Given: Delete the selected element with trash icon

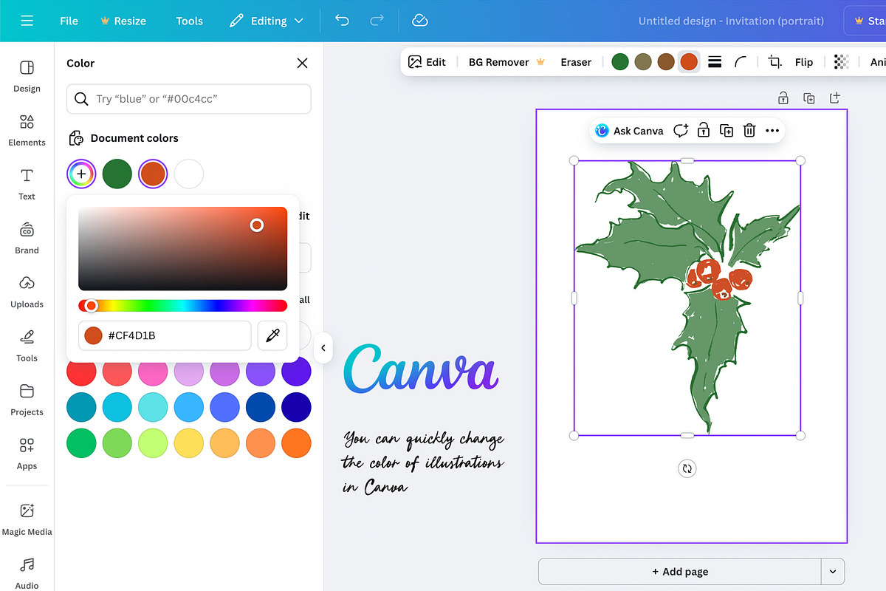Looking at the screenshot, I should [x=749, y=131].
